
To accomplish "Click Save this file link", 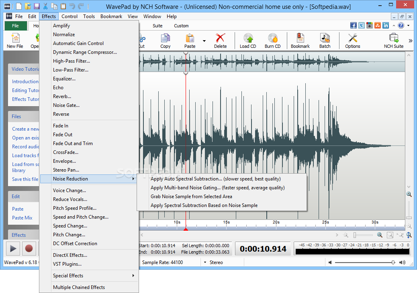I will tap(25, 179).
